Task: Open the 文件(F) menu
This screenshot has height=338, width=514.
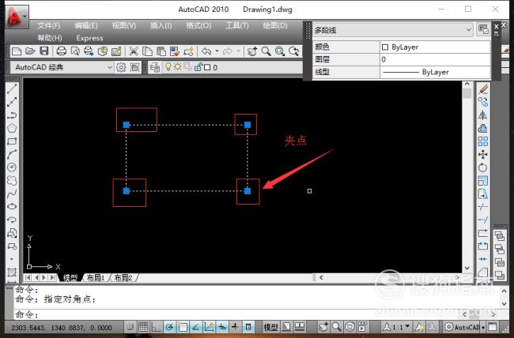Action: tap(48, 25)
